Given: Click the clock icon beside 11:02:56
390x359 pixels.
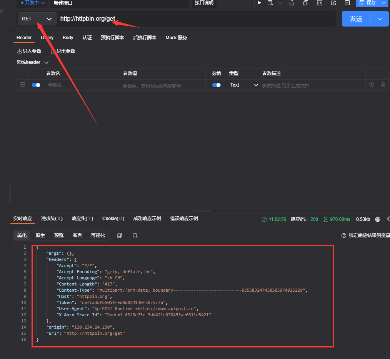Looking at the screenshot, I should pyautogui.click(x=264, y=219).
